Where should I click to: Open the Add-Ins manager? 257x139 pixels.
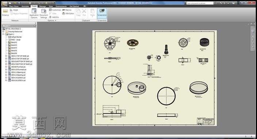pos(54,17)
